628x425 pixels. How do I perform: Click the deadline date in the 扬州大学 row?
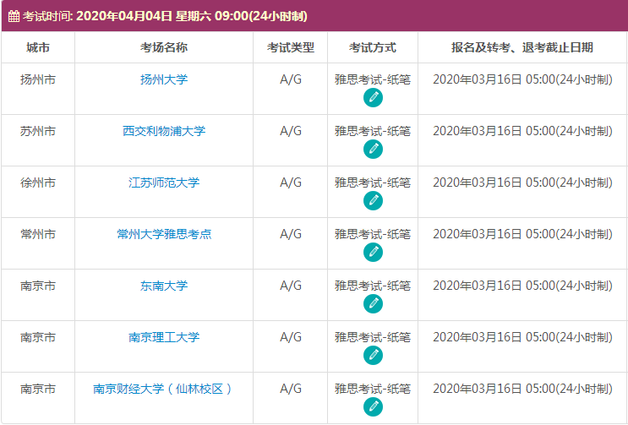tap(522, 79)
